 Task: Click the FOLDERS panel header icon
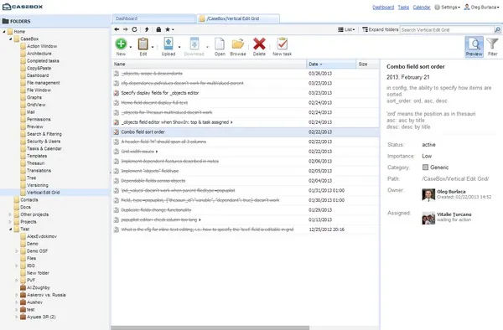6,21
